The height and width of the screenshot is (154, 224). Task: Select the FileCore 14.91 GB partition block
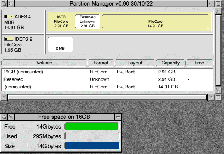[156, 22]
